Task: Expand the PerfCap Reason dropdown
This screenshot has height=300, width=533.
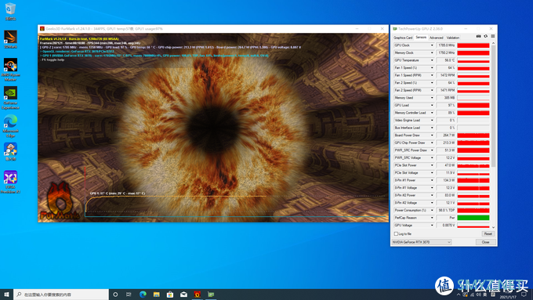Action: point(432,218)
